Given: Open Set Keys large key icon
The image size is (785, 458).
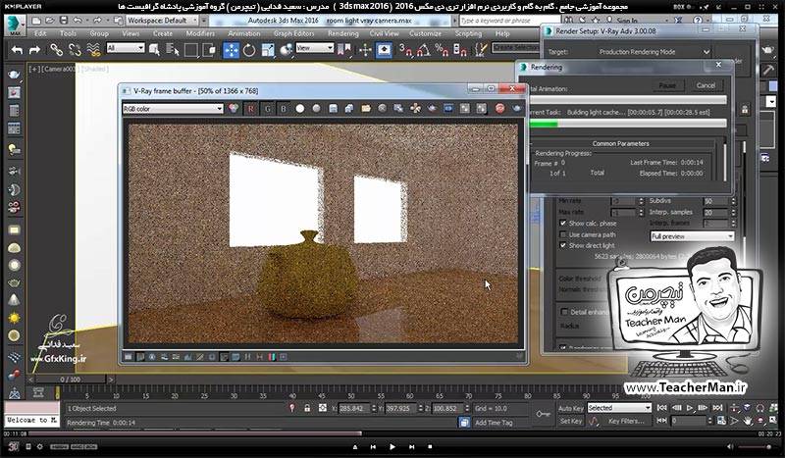Looking at the screenshot, I should (x=543, y=415).
